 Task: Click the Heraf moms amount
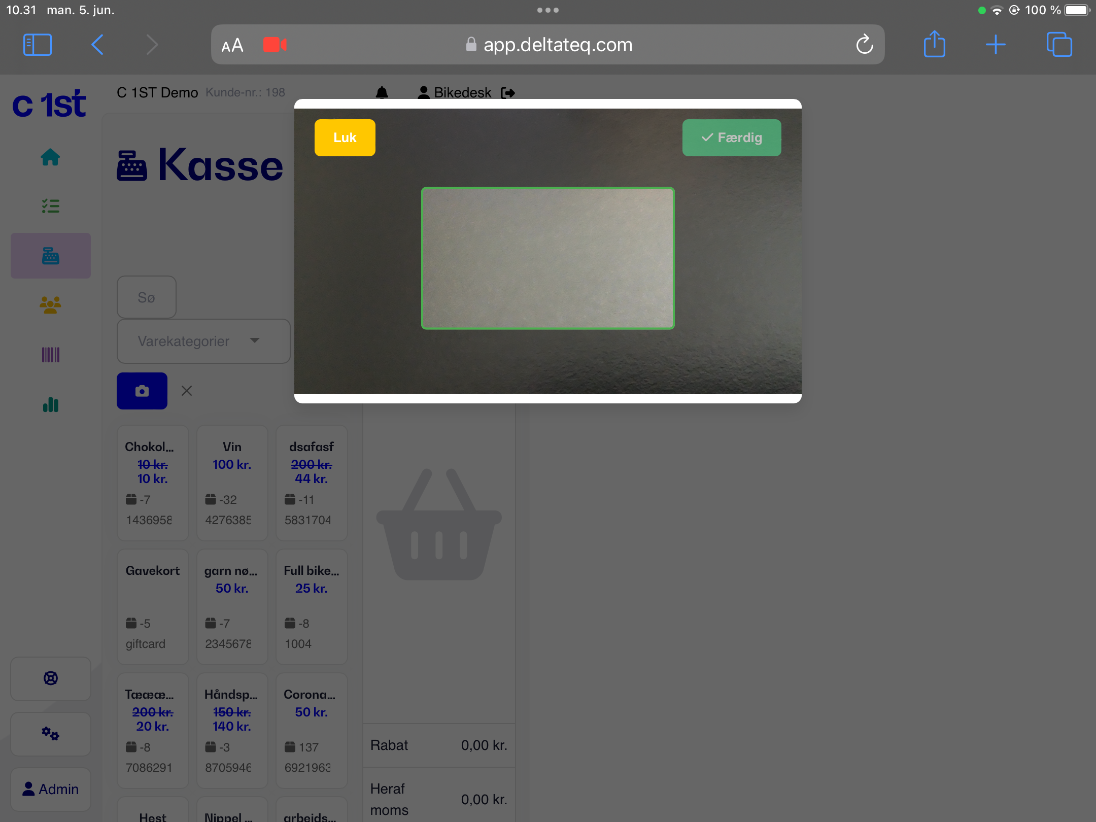pos(484,799)
